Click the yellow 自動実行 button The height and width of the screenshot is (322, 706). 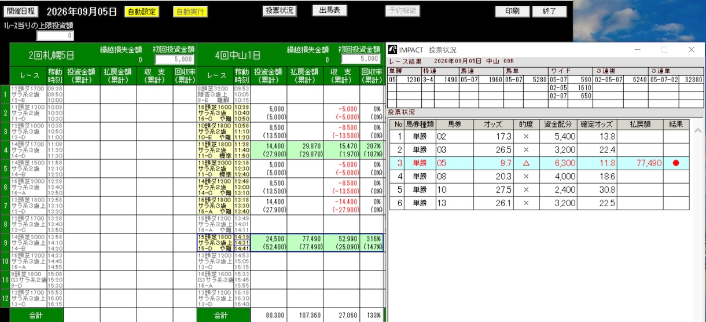(x=190, y=12)
